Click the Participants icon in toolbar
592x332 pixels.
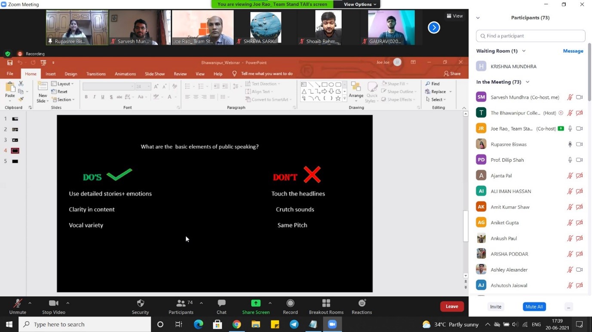point(181,304)
